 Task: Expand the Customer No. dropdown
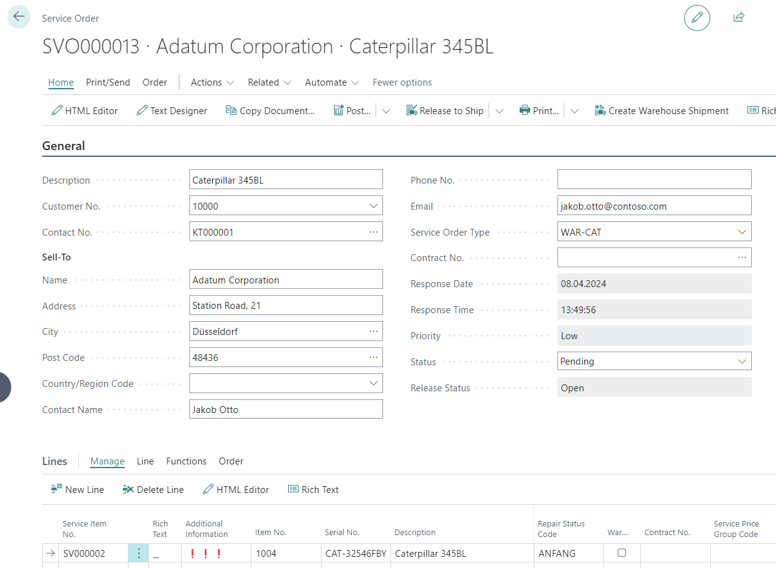(373, 206)
